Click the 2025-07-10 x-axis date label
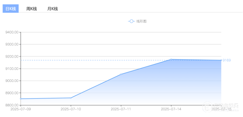The width and height of the screenshot is (243, 117). (70, 109)
